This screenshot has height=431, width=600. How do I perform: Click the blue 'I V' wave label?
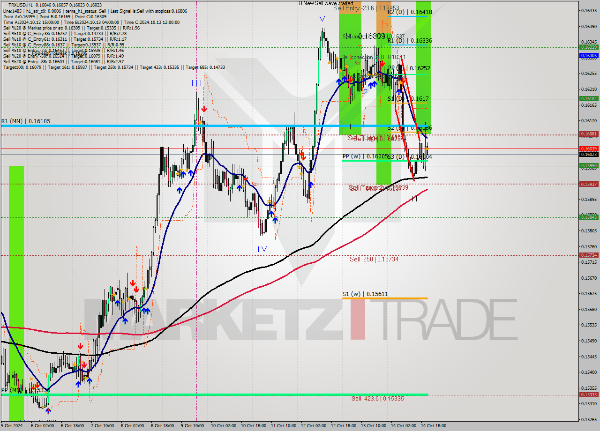(x=262, y=249)
